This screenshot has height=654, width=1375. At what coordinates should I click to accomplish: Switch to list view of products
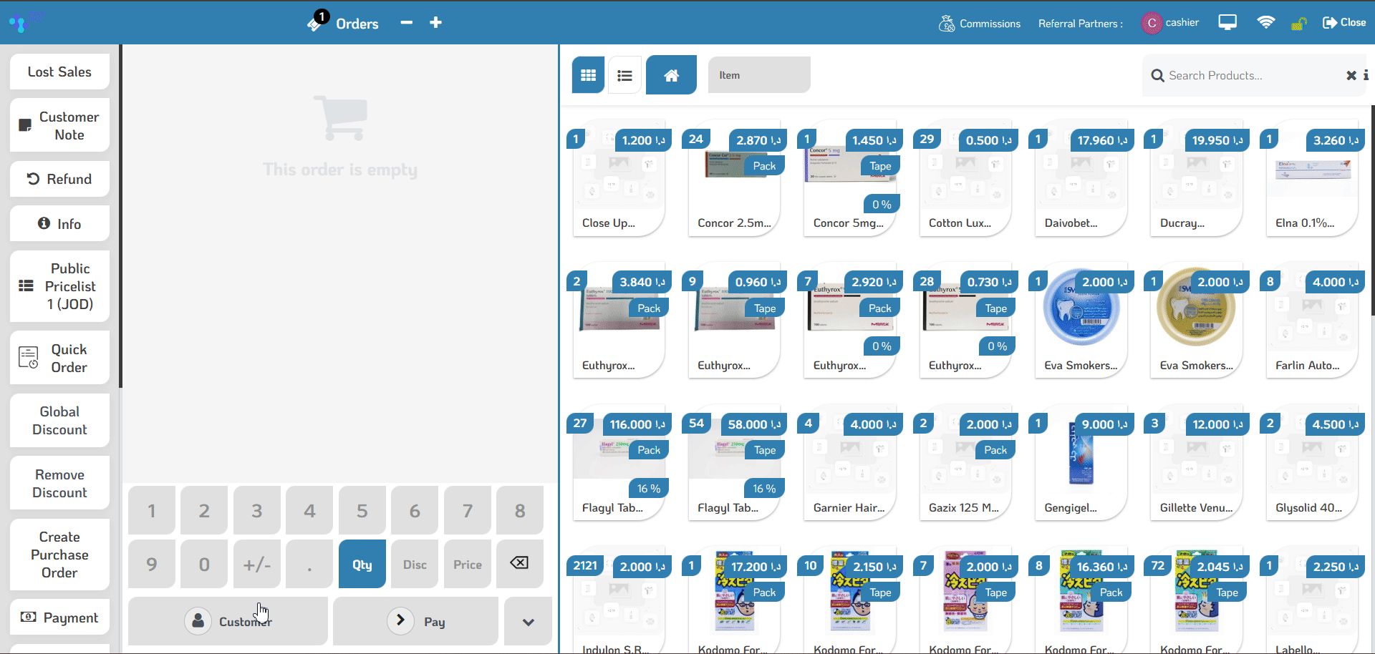[x=624, y=75]
